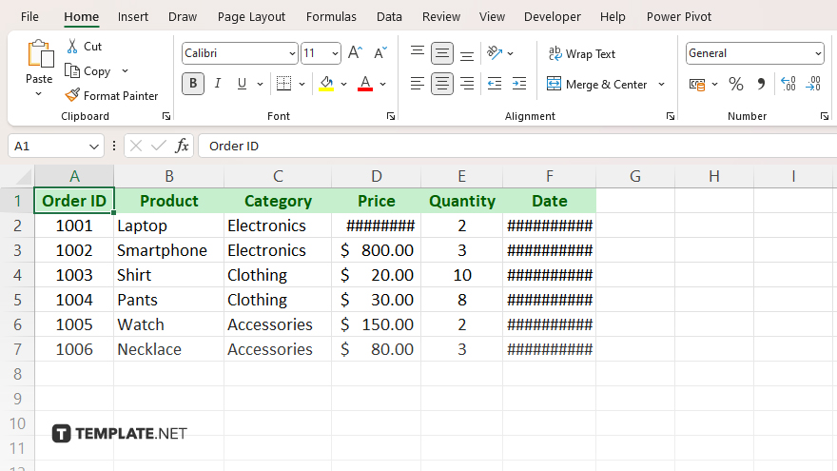Screen dimensions: 837x471
Task: Expand the Paste options arrow
Action: coord(38,94)
